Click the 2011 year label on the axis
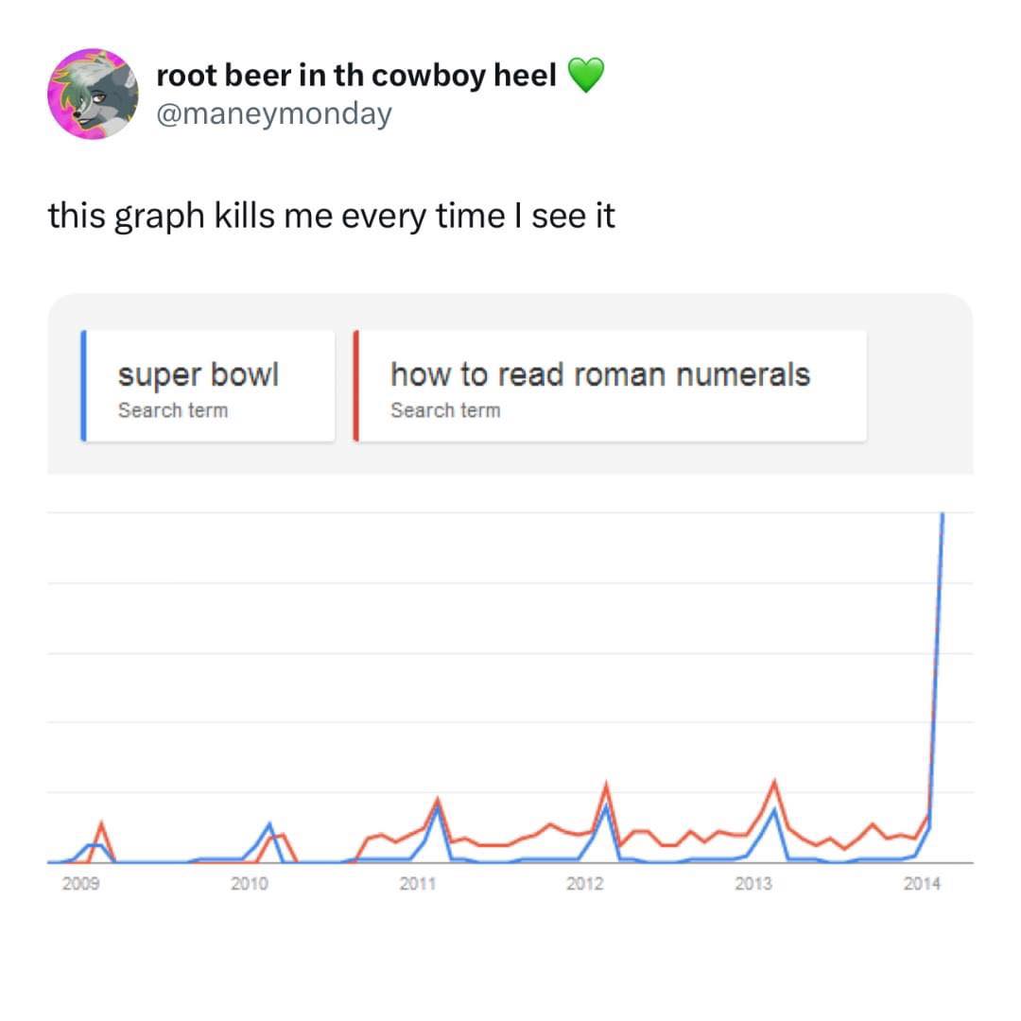 tap(417, 884)
